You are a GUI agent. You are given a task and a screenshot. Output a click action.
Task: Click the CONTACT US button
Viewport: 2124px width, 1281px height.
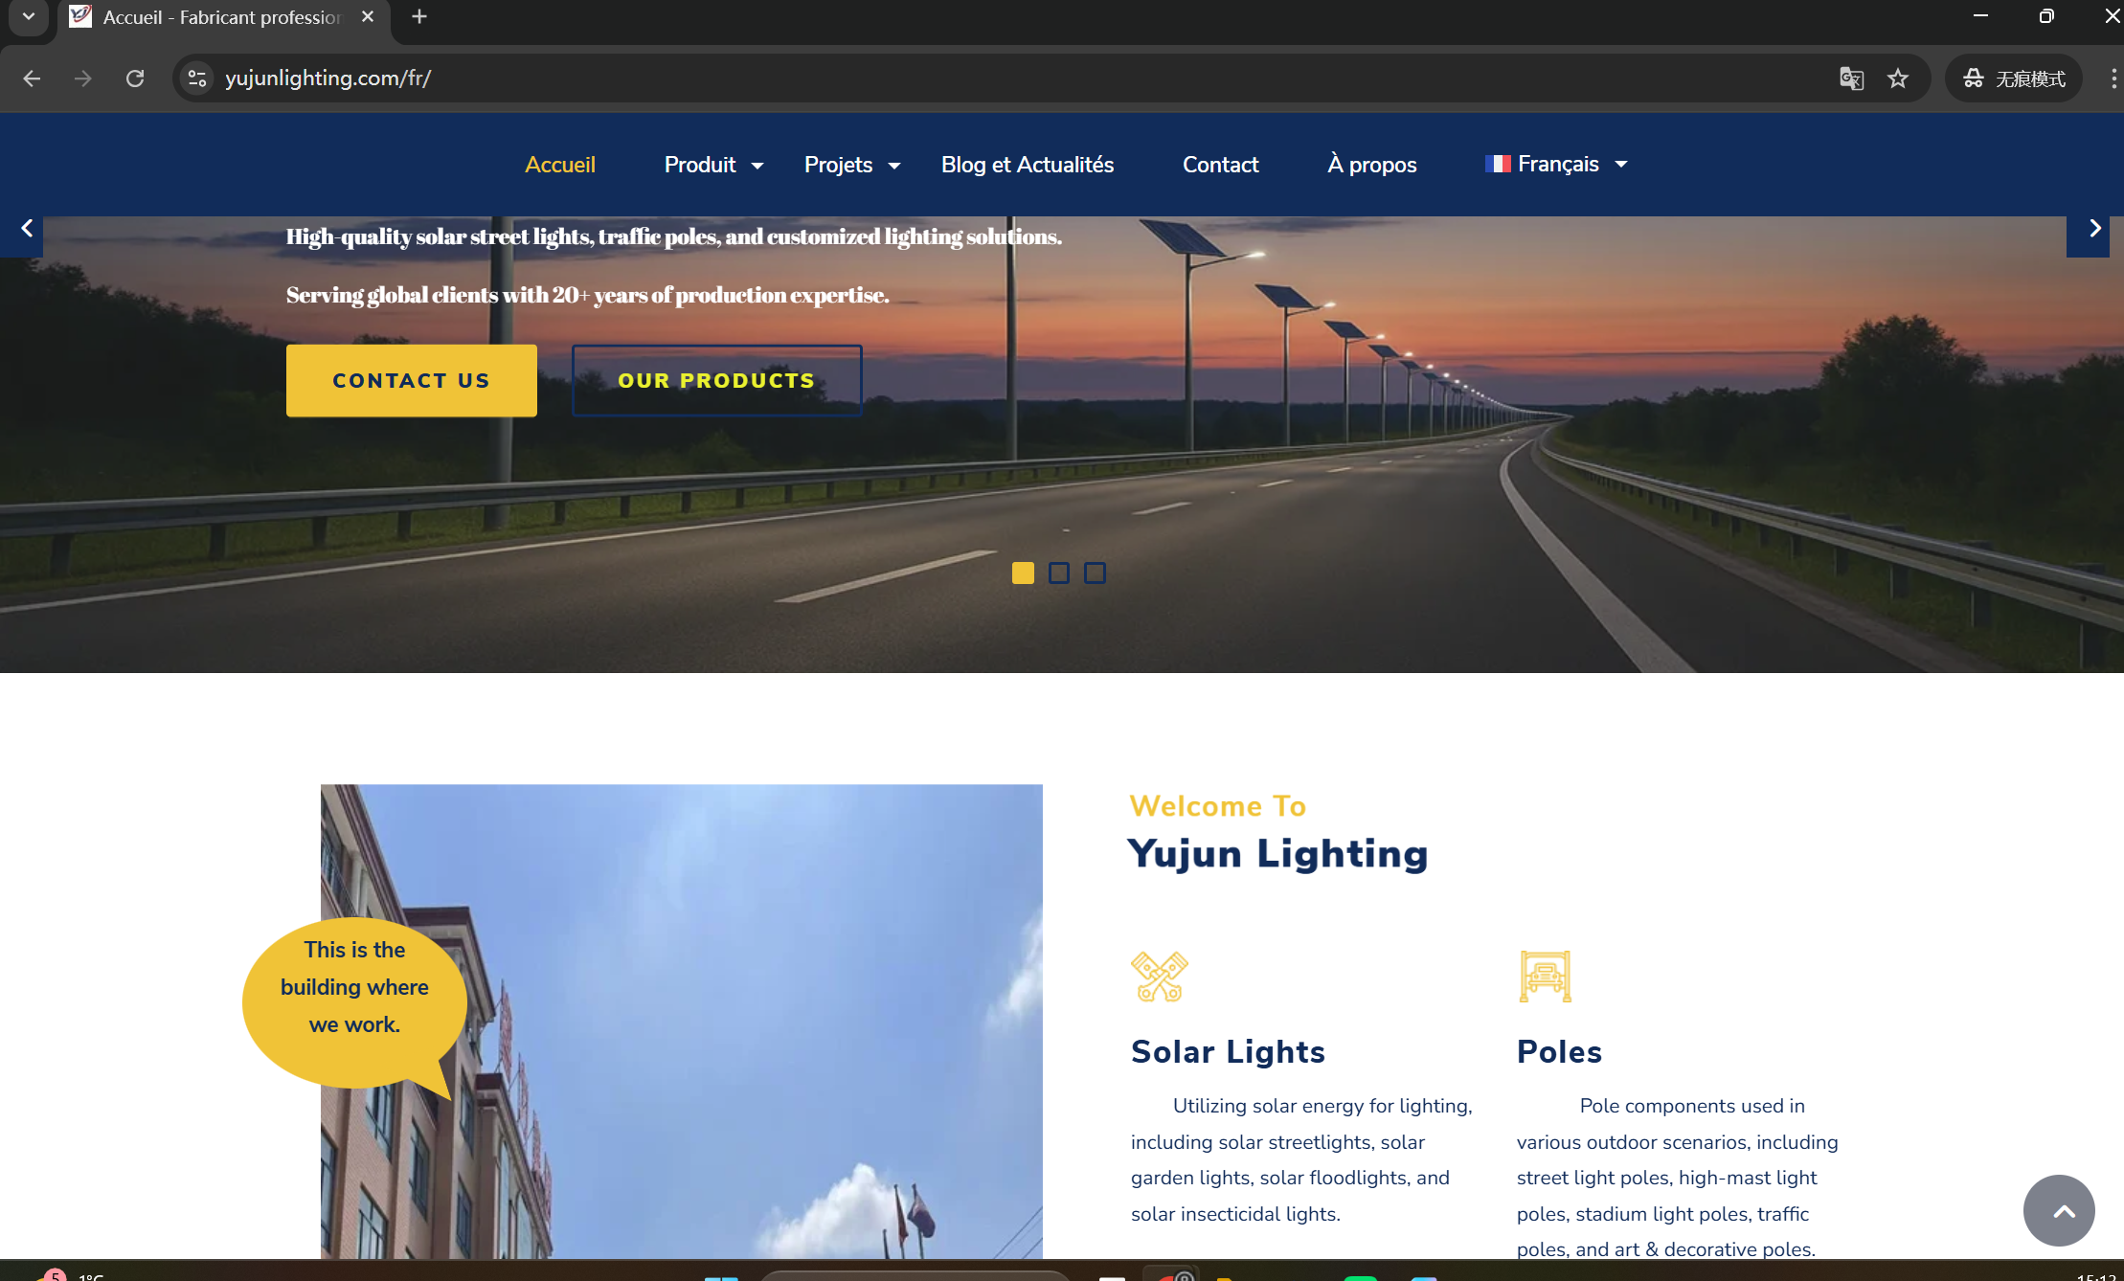pyautogui.click(x=412, y=380)
